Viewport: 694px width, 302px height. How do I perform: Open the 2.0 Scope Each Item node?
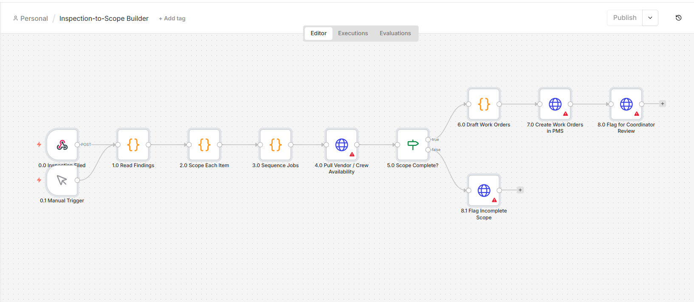[204, 145]
